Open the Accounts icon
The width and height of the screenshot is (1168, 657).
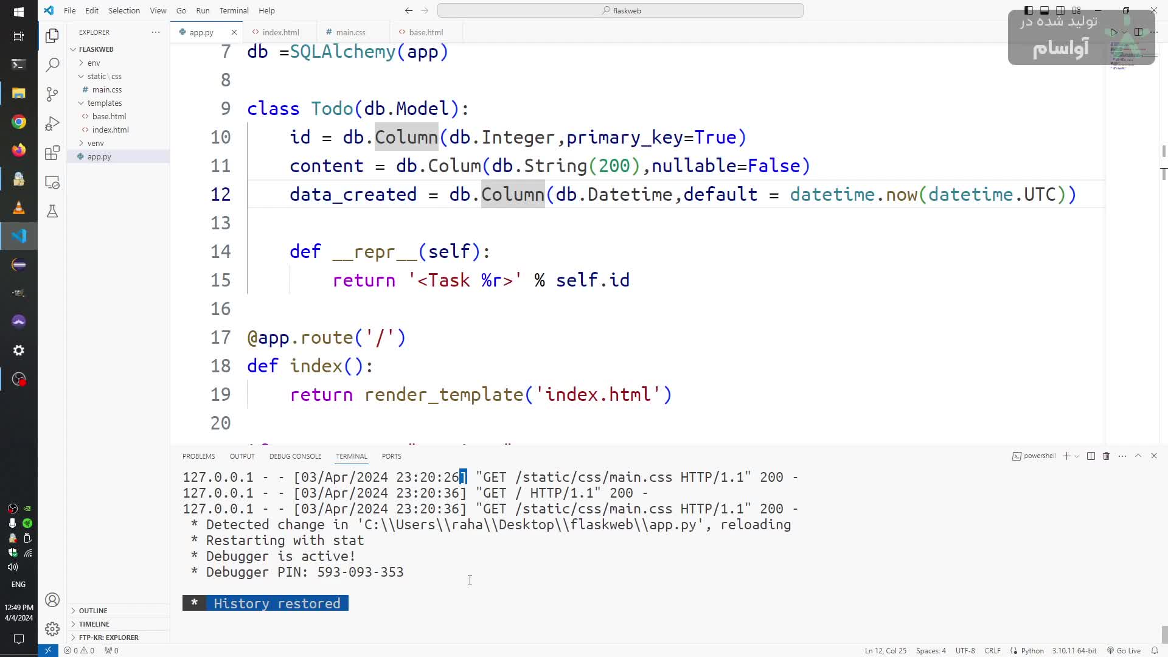click(52, 600)
